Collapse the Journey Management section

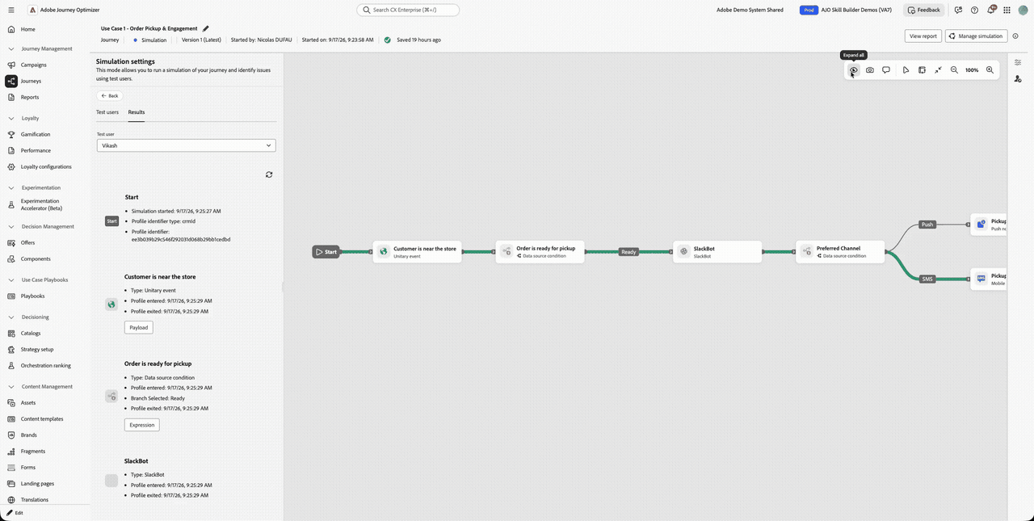click(x=11, y=48)
